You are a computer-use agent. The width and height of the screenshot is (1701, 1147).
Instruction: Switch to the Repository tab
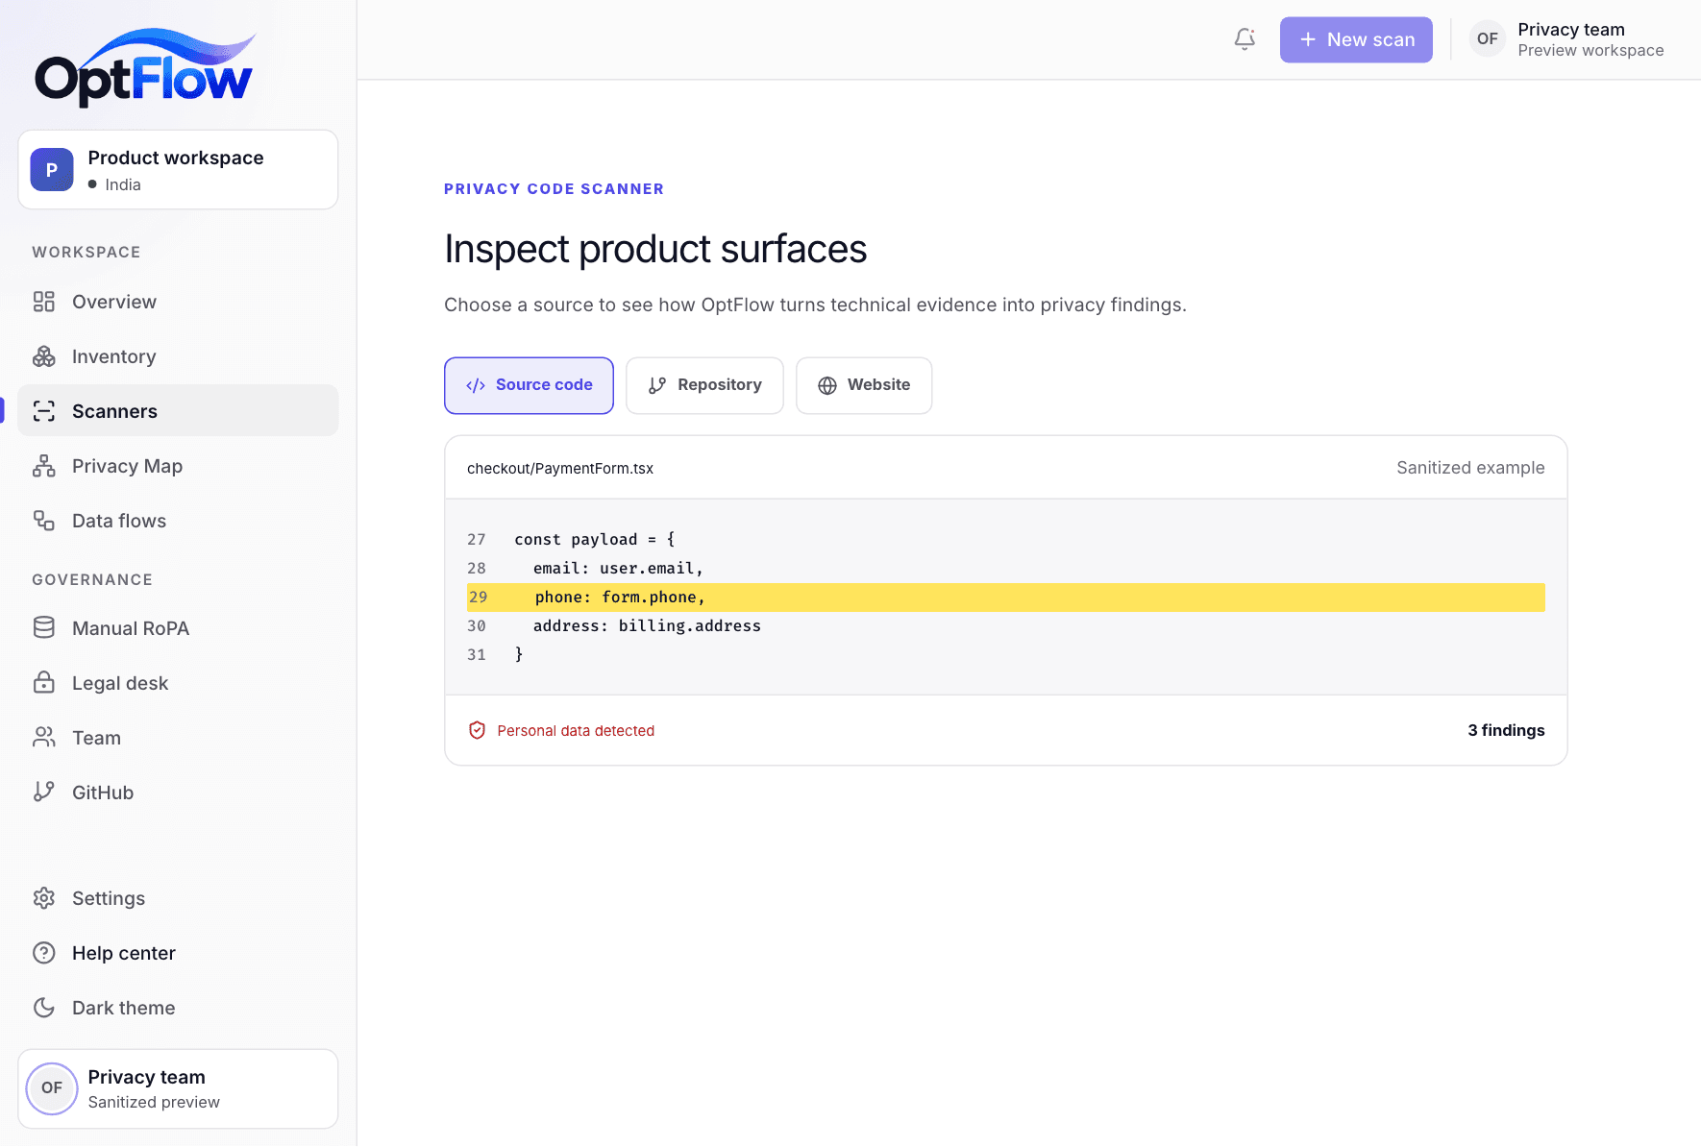coord(704,385)
